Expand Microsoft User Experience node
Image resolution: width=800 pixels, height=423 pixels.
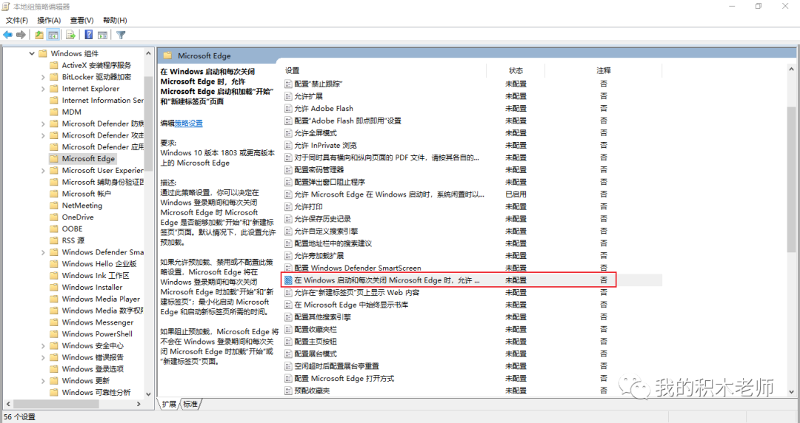[x=44, y=171]
